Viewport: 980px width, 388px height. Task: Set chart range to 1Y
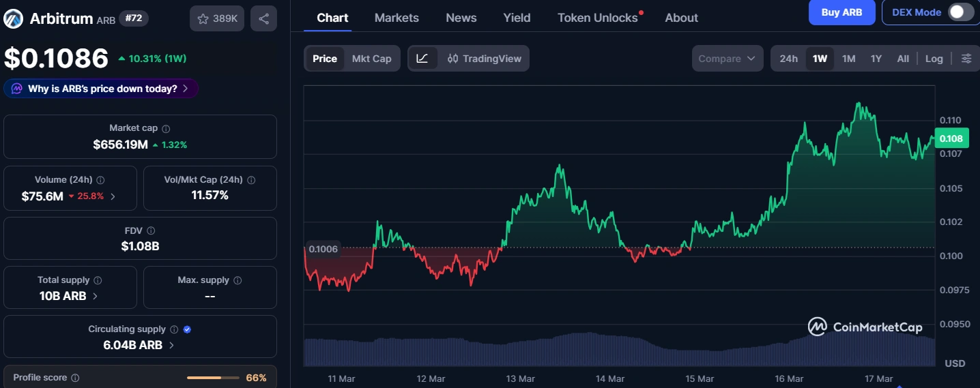[x=876, y=59]
